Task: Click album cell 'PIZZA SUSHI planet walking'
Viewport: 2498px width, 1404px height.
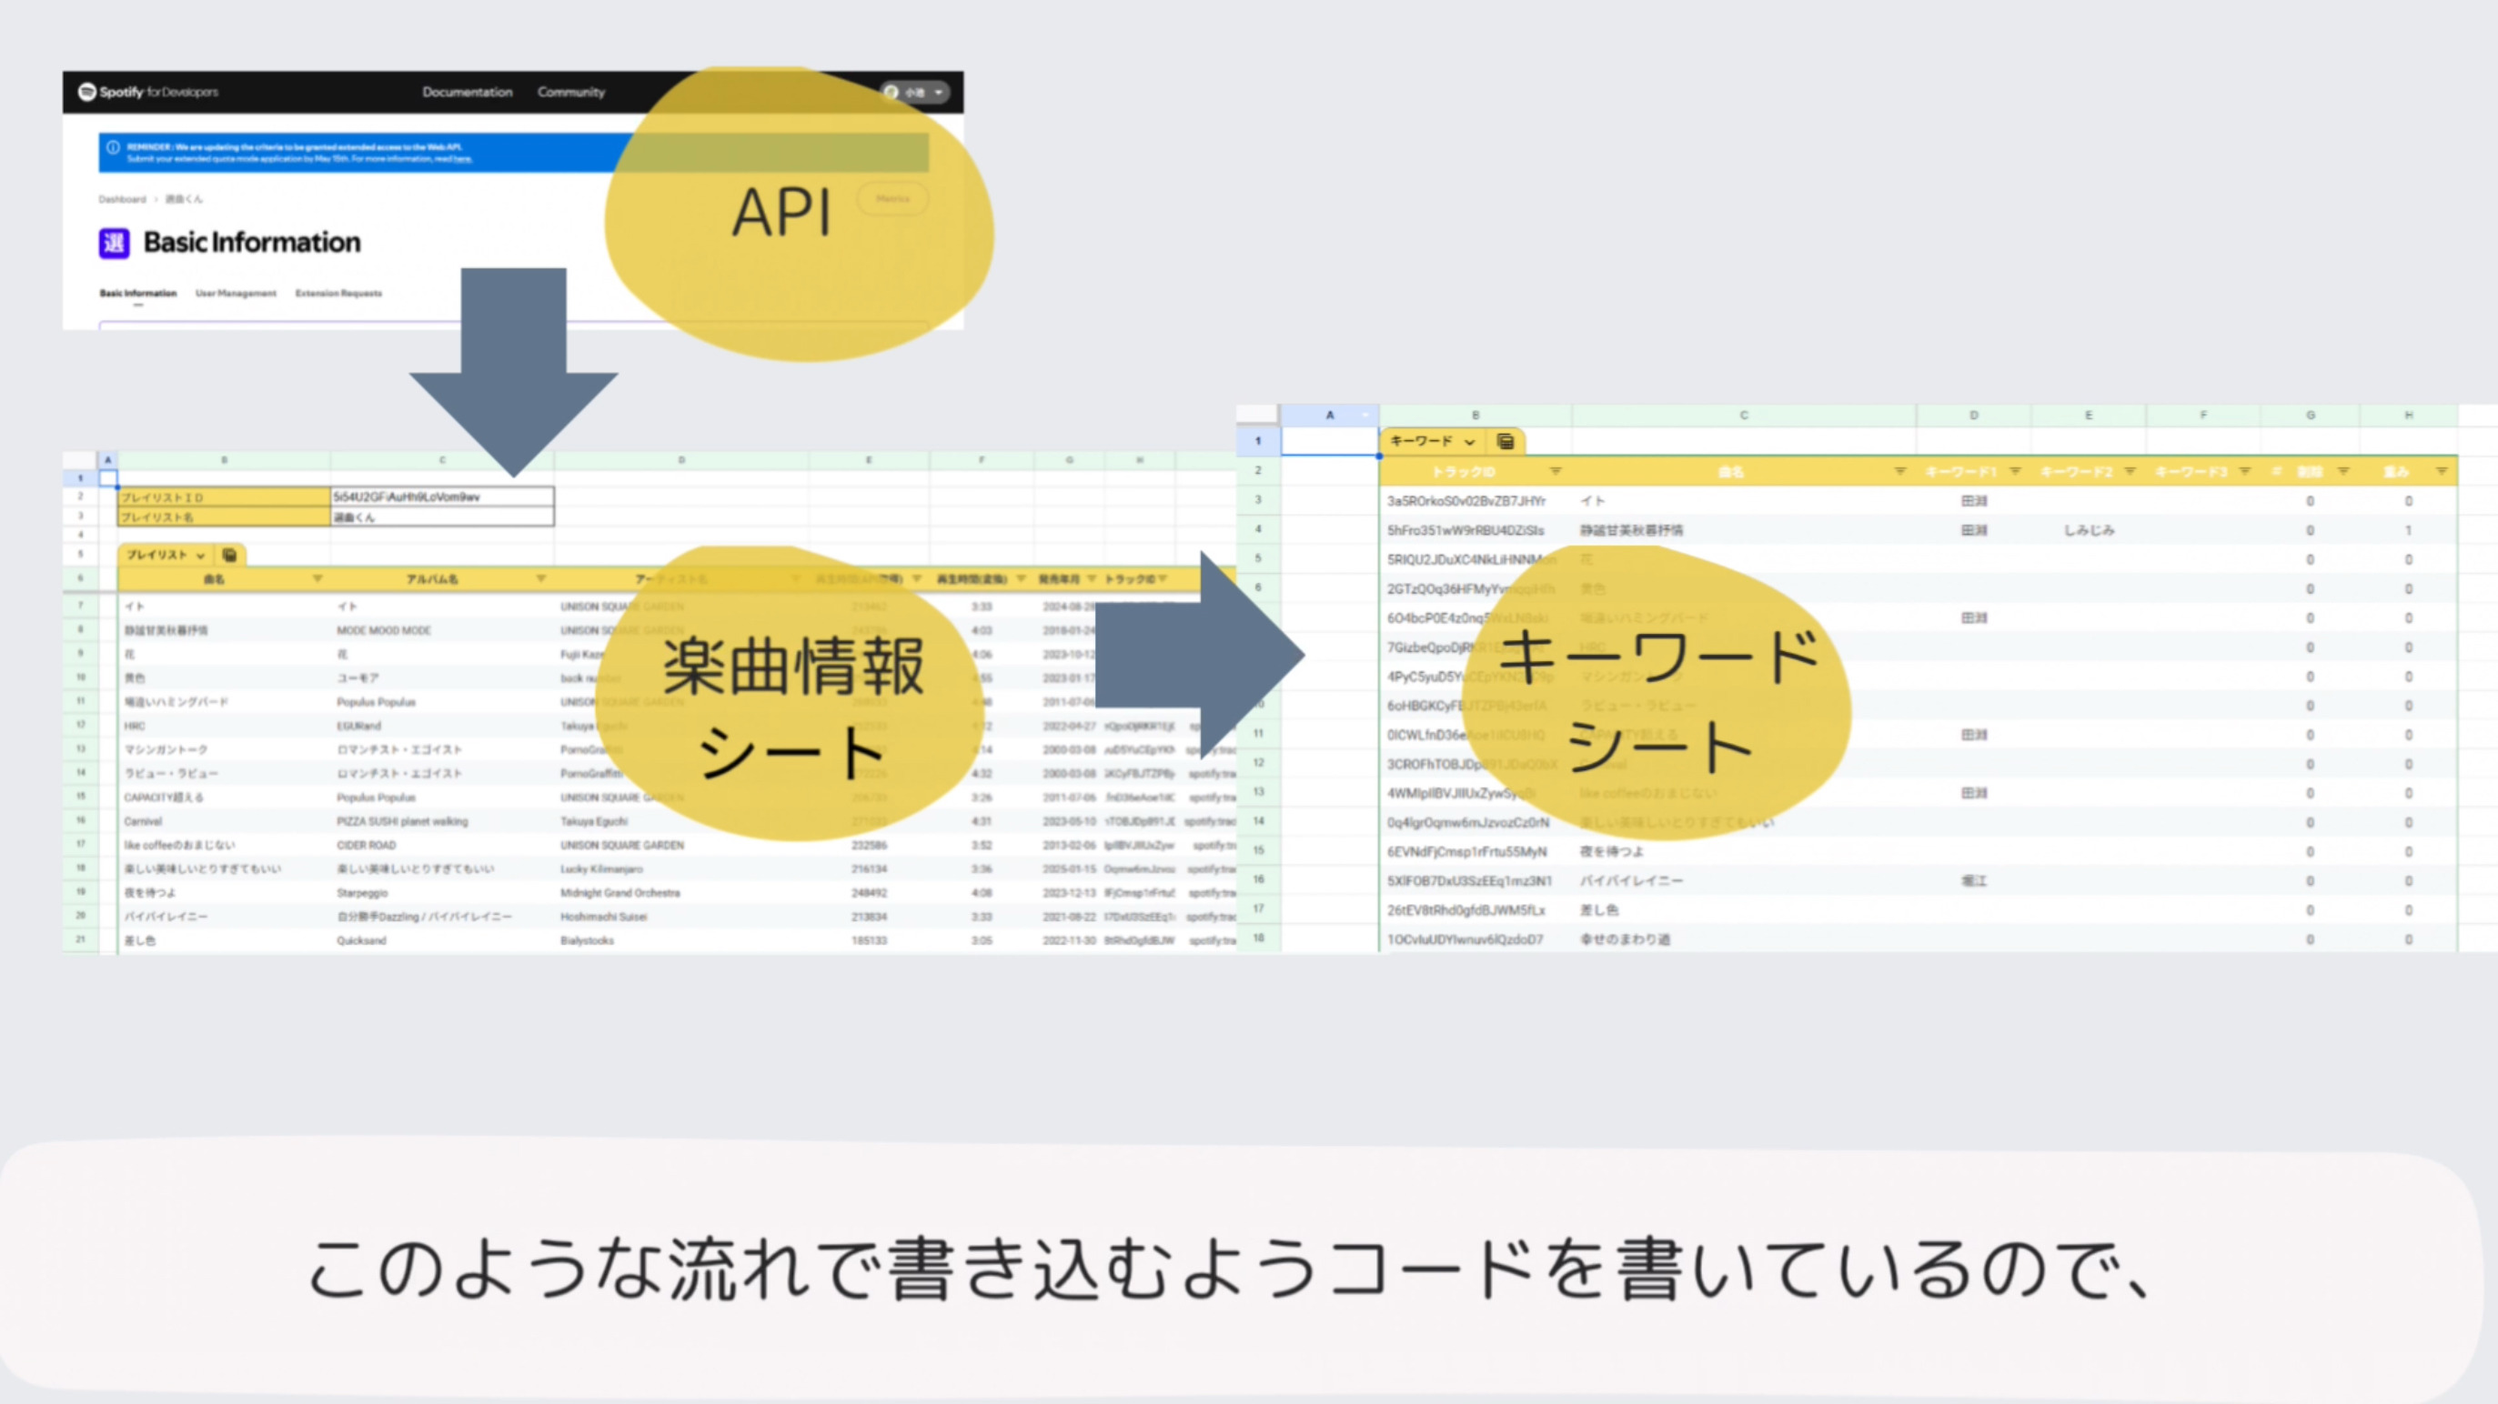Action: [402, 821]
